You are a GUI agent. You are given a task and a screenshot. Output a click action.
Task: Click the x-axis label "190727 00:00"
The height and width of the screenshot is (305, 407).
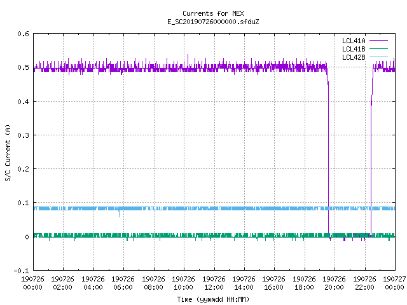tap(394, 283)
